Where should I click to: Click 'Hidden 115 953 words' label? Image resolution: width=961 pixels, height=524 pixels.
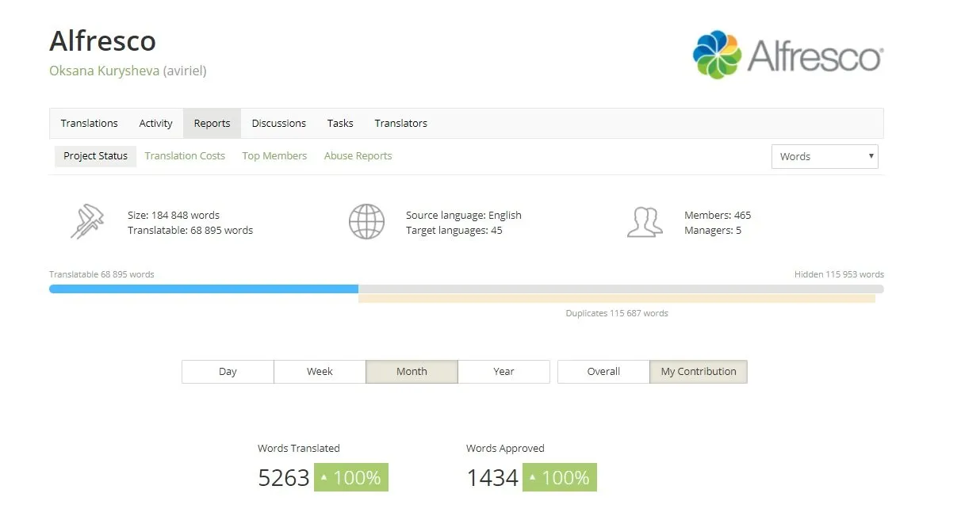[x=839, y=275]
